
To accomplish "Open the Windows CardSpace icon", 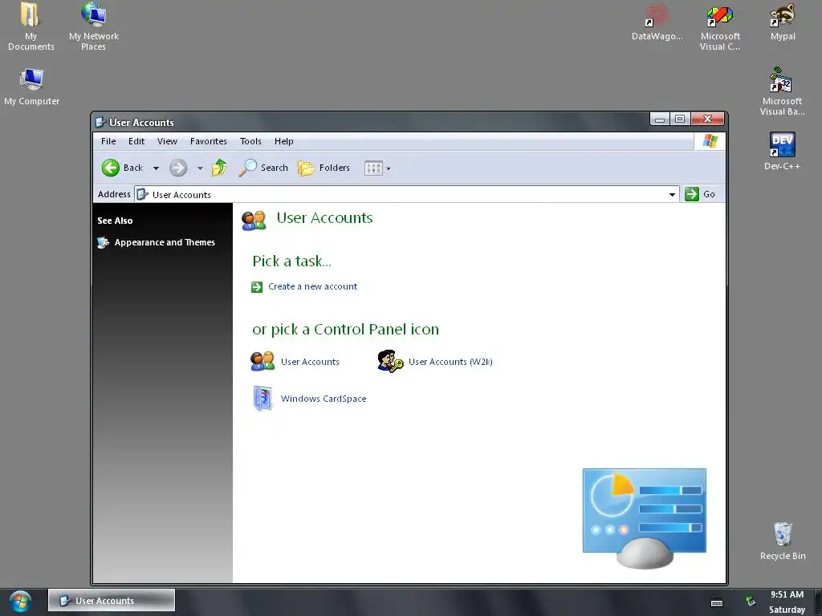I will coord(262,399).
